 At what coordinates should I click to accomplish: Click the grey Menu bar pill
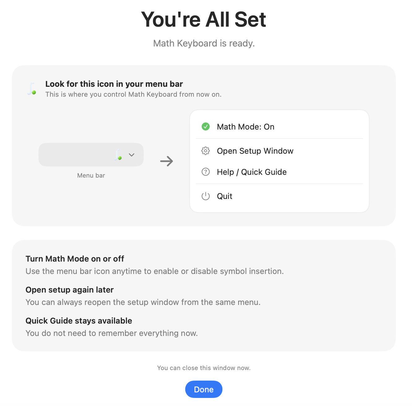(91, 155)
